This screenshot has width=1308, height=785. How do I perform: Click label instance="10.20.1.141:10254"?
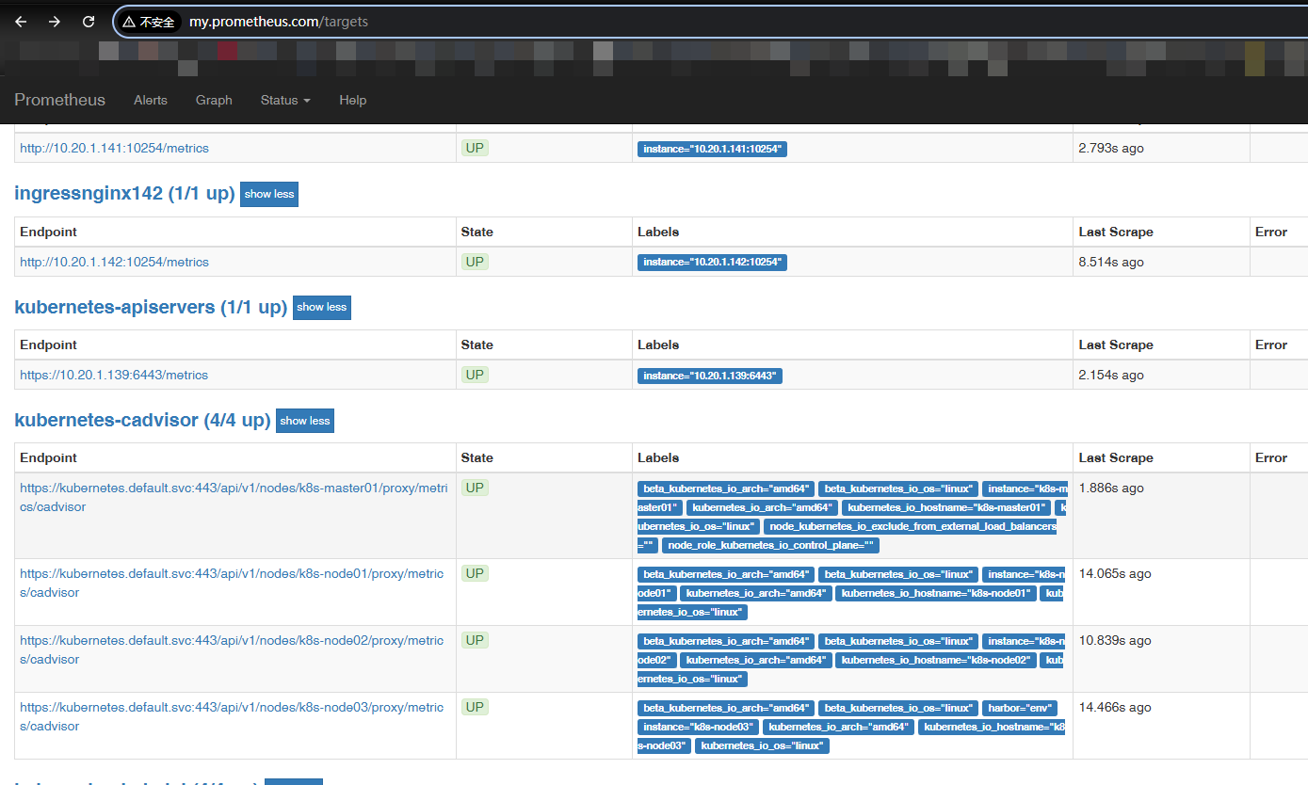(712, 149)
